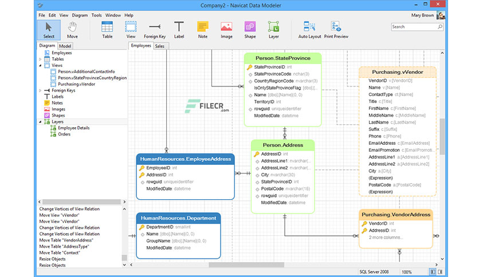Pick the View tool in toolbar
This screenshot has height=277, width=479.
pyautogui.click(x=131, y=30)
